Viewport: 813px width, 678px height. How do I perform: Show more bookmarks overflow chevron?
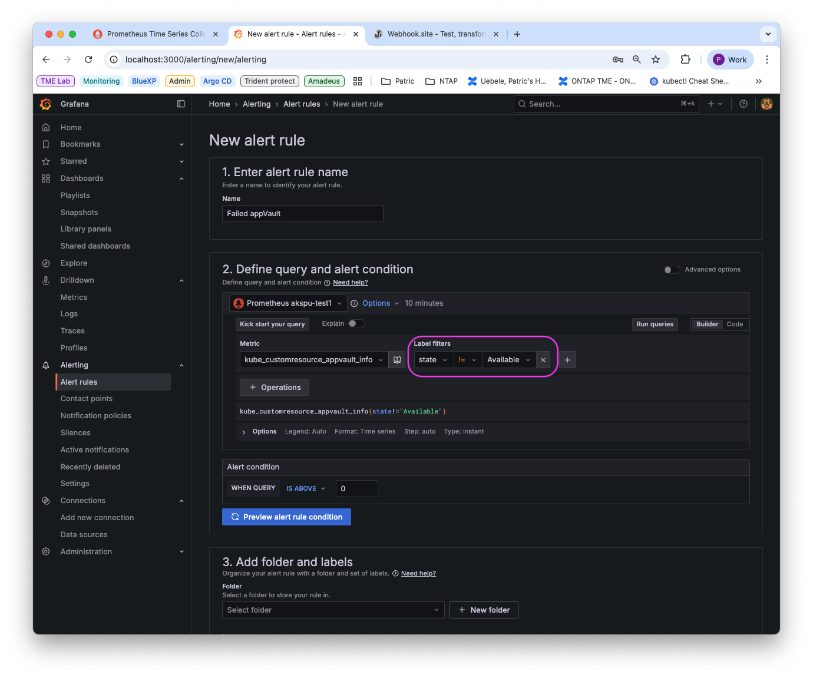(759, 81)
